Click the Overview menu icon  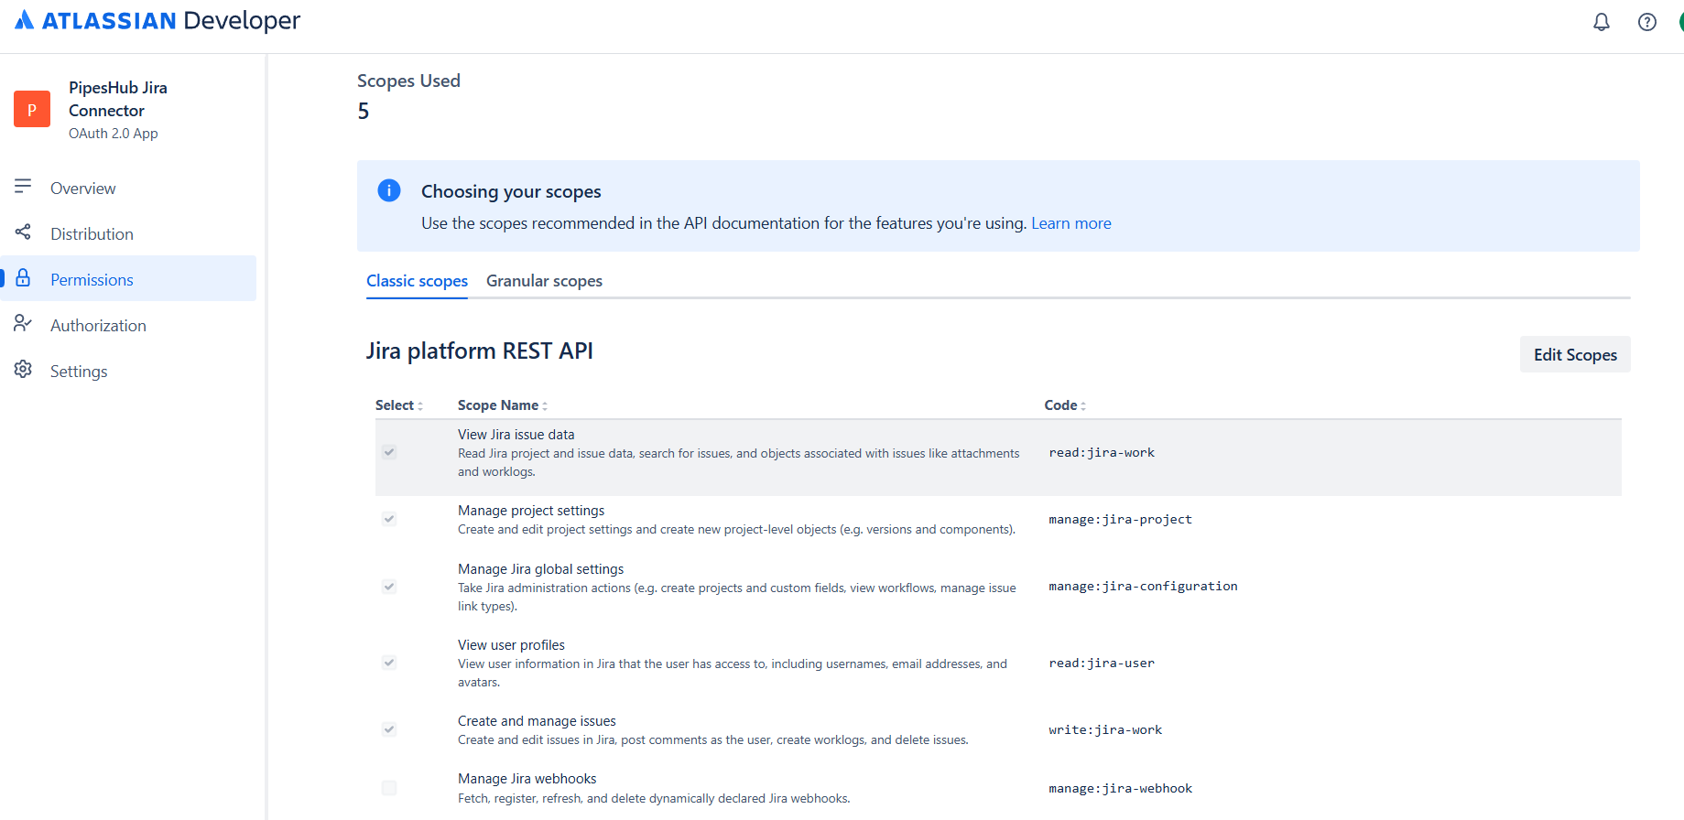[x=23, y=187]
